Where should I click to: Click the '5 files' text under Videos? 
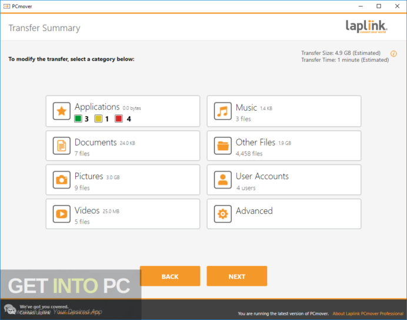click(x=82, y=222)
